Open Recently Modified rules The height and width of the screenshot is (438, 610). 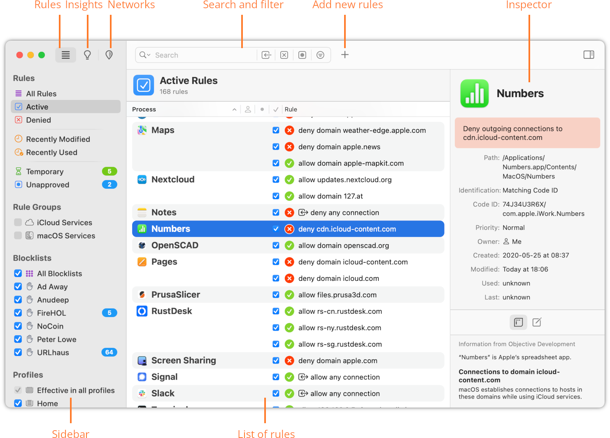click(65, 139)
